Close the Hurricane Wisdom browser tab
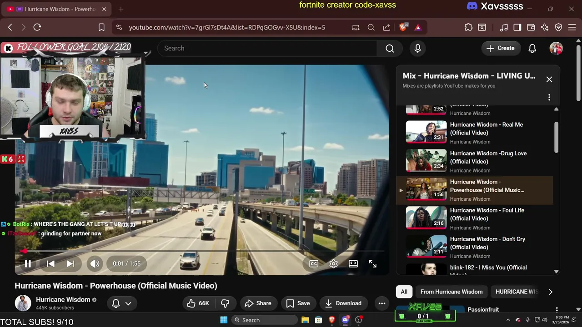Image resolution: width=582 pixels, height=327 pixels. click(104, 9)
